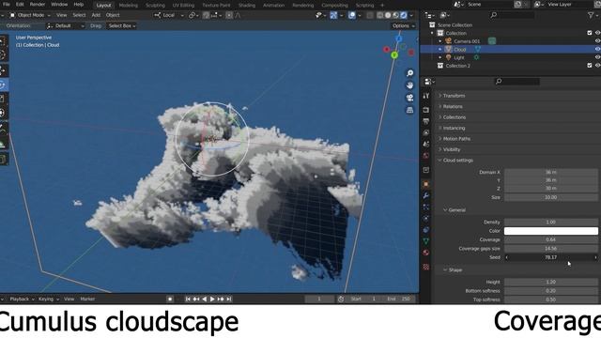Click the blue Z axis gizmo dot
This screenshot has width=601, height=338.
click(x=398, y=38)
